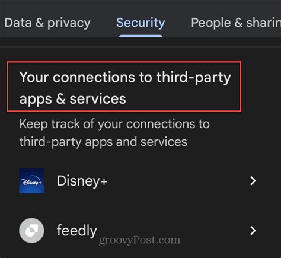Select the Security tab
The image size is (281, 258).
click(140, 23)
